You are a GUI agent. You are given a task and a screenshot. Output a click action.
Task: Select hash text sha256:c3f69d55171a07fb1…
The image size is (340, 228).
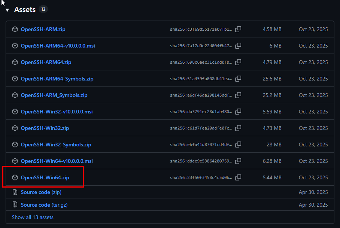pyautogui.click(x=201, y=29)
